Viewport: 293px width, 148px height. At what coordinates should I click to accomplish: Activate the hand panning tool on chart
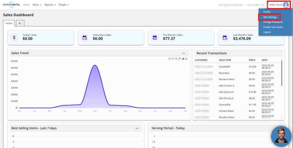(179, 59)
